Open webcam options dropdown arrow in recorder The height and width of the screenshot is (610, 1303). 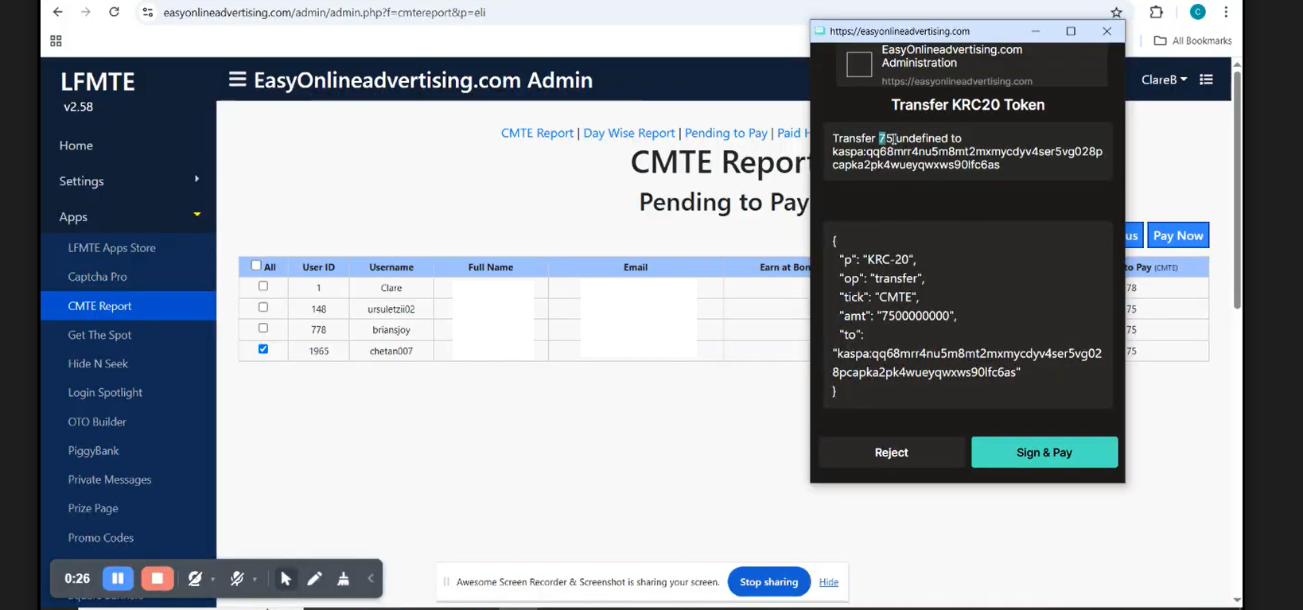tap(213, 580)
